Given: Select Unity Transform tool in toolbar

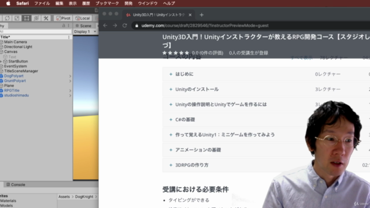Looking at the screenshot, I should pyautogui.click(x=36, y=18).
